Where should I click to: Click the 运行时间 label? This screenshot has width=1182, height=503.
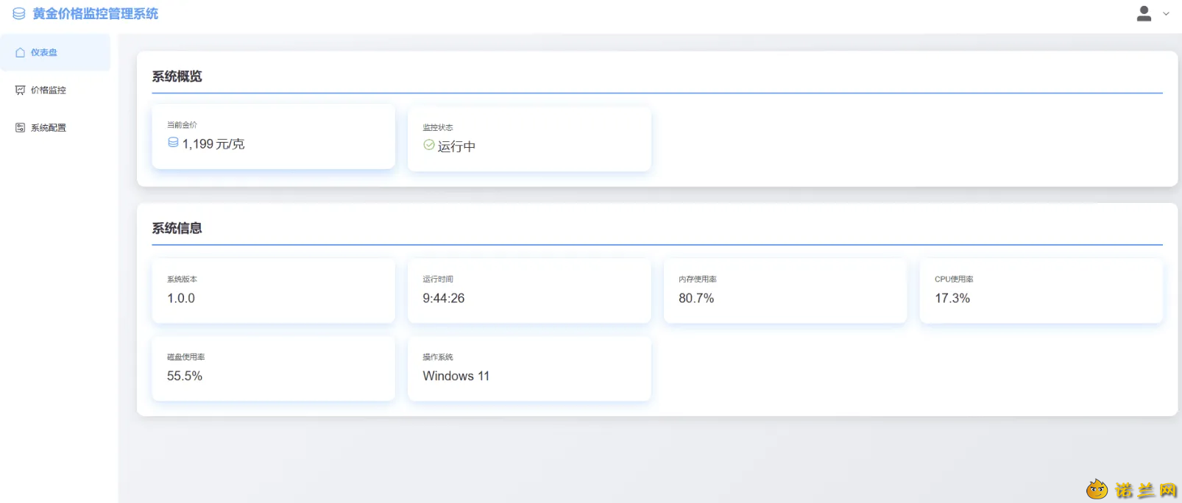(x=438, y=279)
